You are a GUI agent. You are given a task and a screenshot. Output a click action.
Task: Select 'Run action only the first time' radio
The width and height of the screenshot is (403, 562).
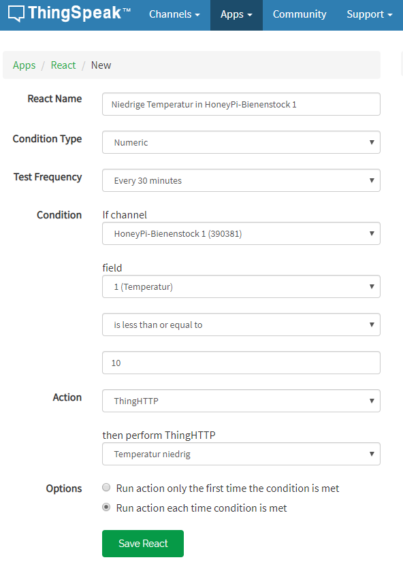[x=106, y=487]
